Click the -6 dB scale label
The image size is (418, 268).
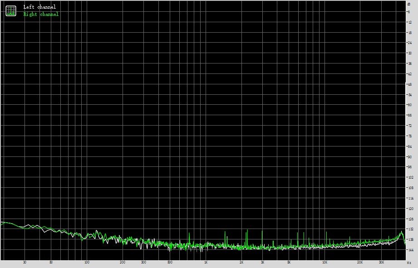(408, 12)
